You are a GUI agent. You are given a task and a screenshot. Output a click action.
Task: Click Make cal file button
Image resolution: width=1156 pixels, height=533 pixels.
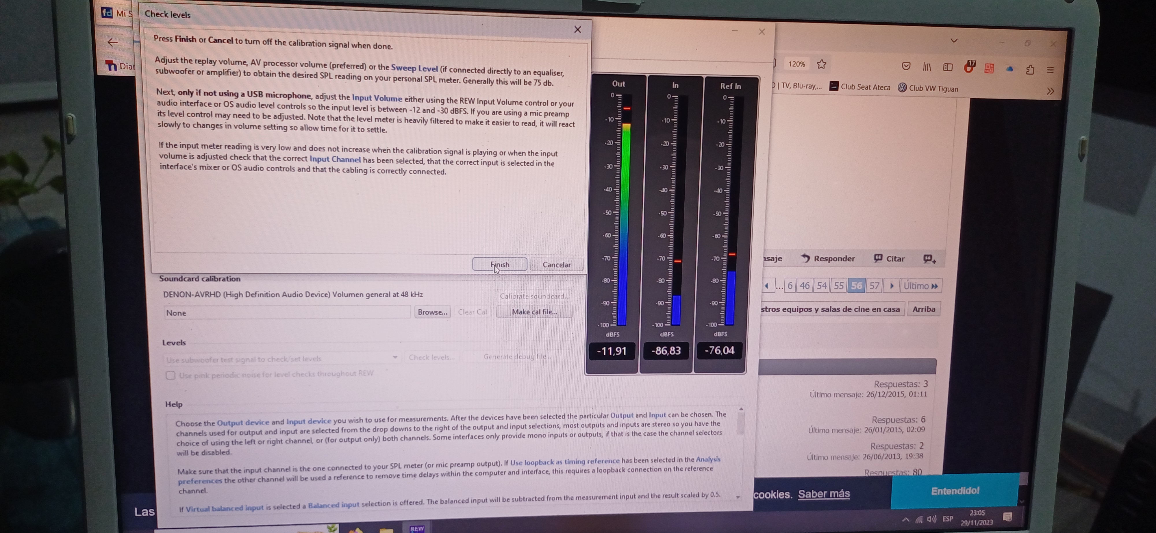point(534,311)
